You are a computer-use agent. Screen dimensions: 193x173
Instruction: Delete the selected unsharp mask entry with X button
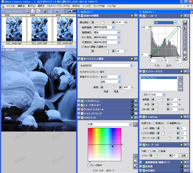coord(180,78)
